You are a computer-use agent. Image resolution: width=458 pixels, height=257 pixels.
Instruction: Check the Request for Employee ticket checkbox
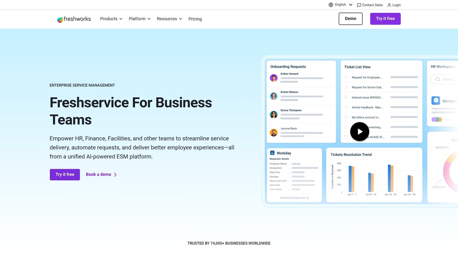pyautogui.click(x=345, y=77)
